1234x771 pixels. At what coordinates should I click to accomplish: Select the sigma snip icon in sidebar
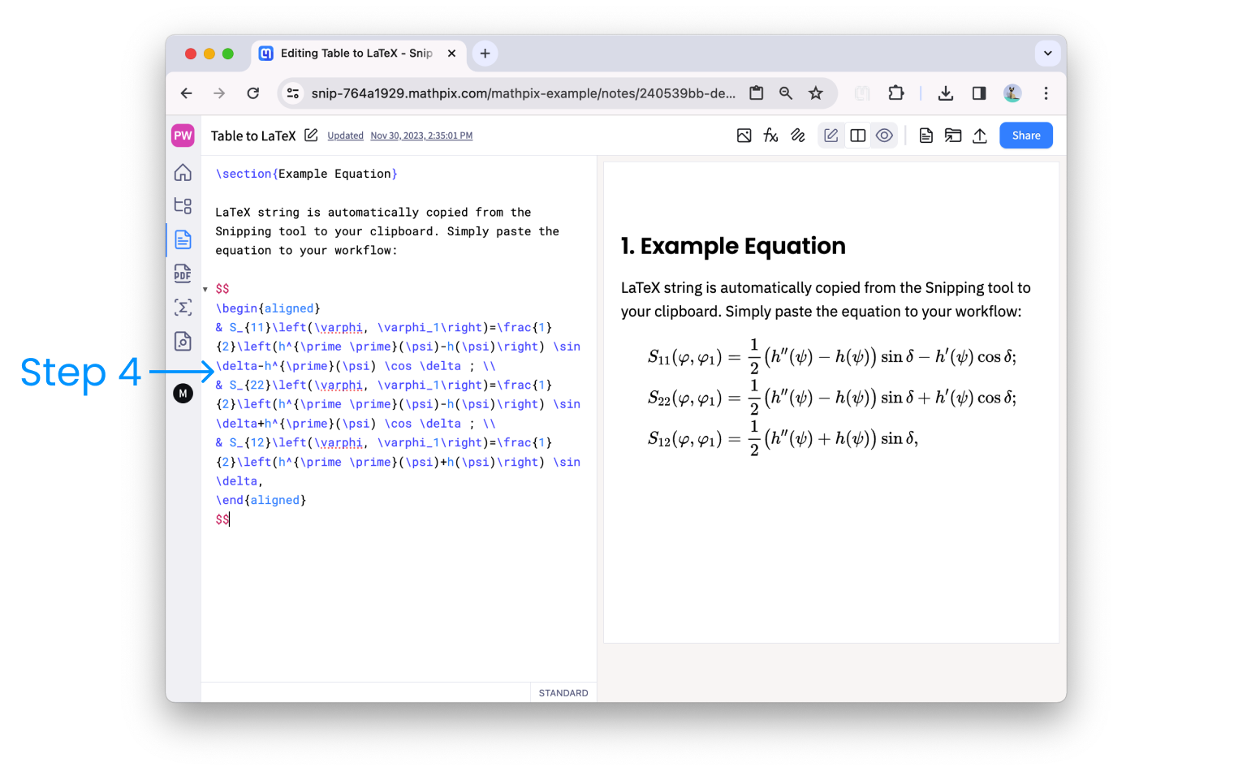183,307
